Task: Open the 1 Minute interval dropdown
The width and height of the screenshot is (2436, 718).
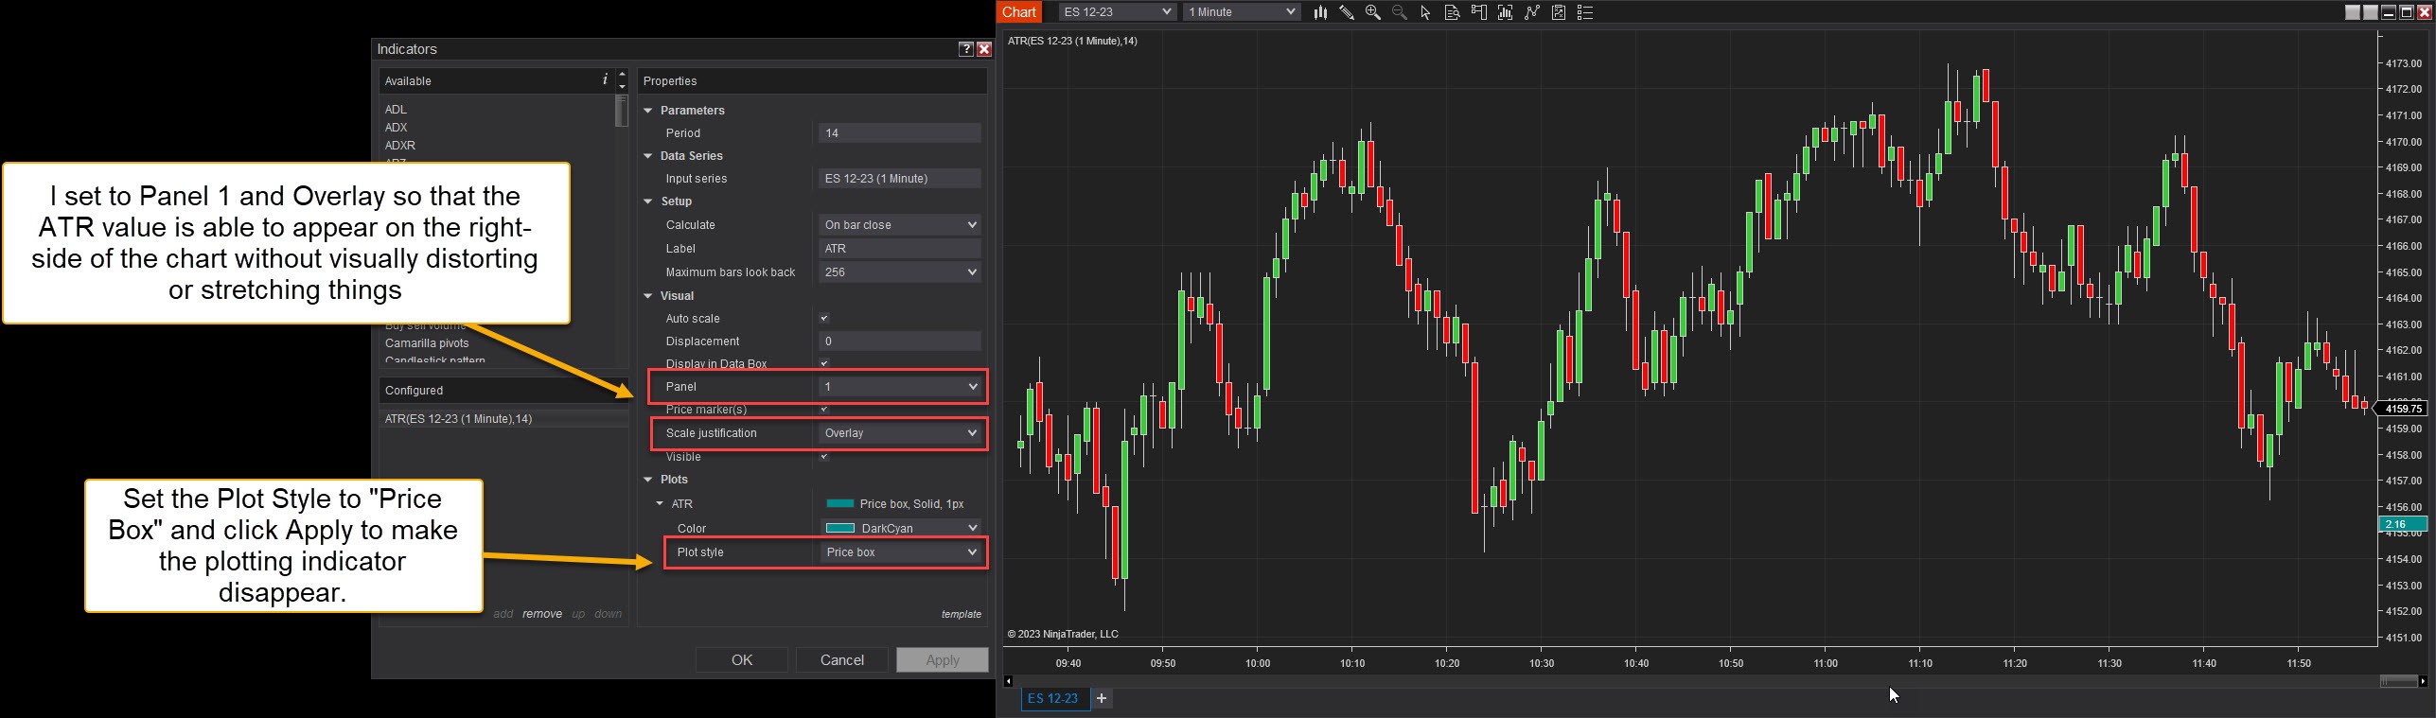Action: tap(1241, 12)
